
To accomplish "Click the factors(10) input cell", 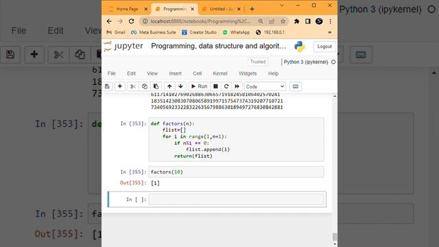I will click(x=236, y=172).
